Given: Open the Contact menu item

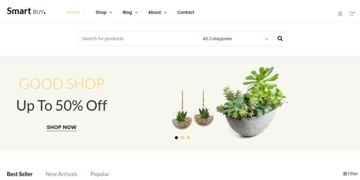Looking at the screenshot, I should (185, 13).
